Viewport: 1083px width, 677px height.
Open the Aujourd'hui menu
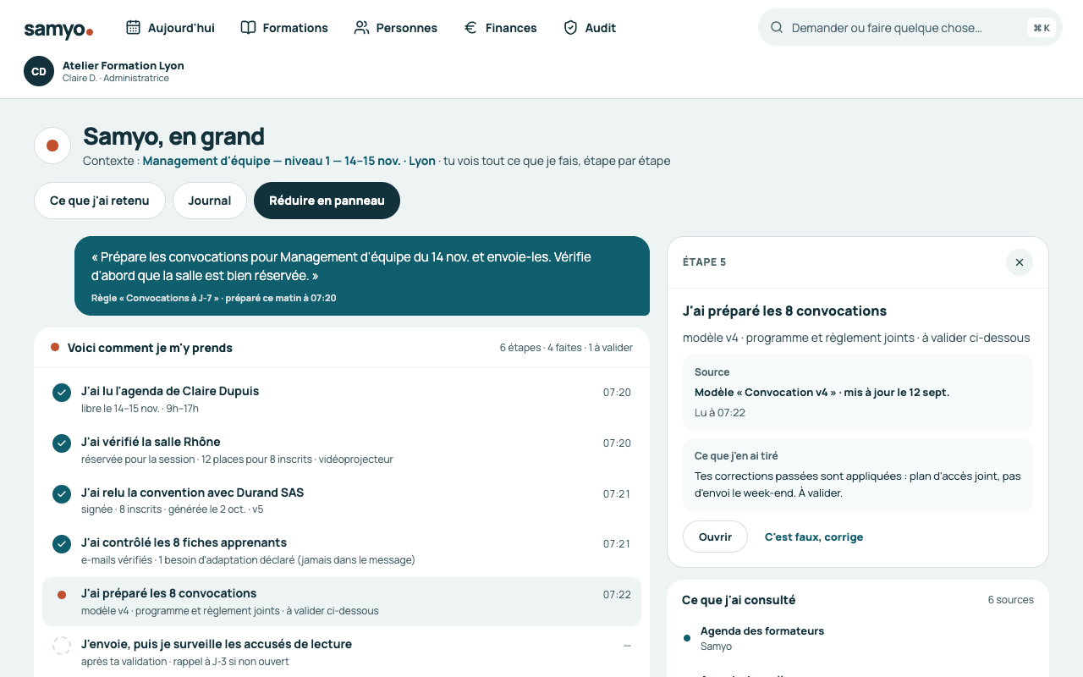[170, 28]
